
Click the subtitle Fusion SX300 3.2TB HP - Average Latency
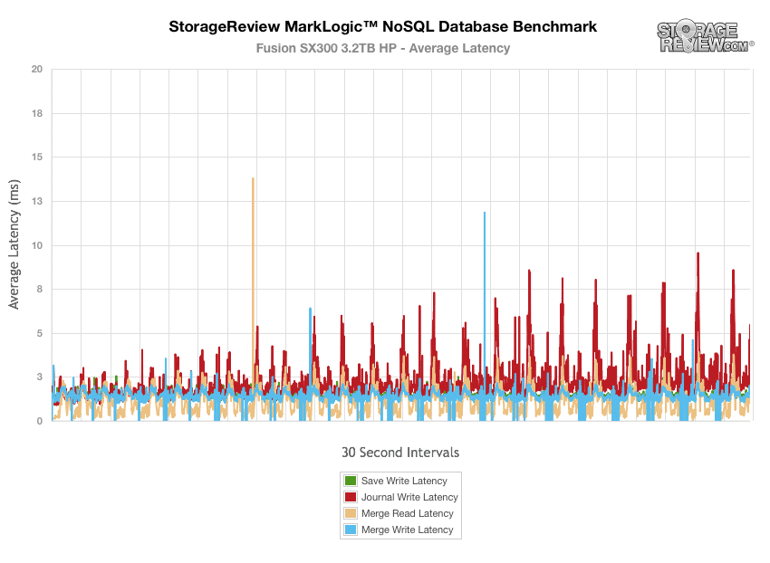click(x=383, y=48)
